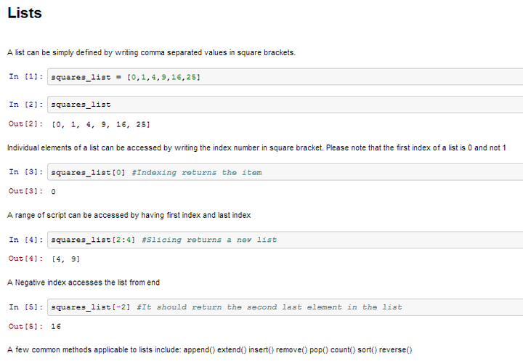This screenshot has width=523, height=361.
Task: Click the paragraph listing common list methods
Action: (x=209, y=349)
